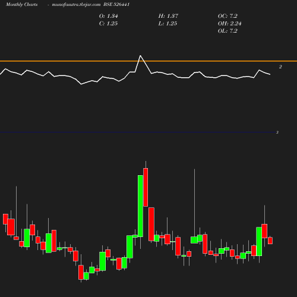The height and width of the screenshot is (297, 297).
Task: Click the tallest red candlestick at chart peak
Action: 146,187
